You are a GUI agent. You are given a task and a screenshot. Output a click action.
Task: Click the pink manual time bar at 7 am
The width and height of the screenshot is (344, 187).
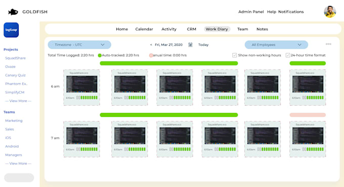(x=308, y=115)
